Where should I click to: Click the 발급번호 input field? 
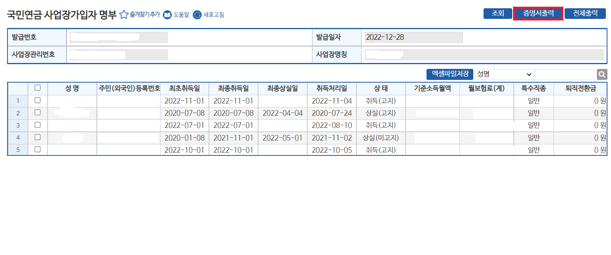[118, 37]
